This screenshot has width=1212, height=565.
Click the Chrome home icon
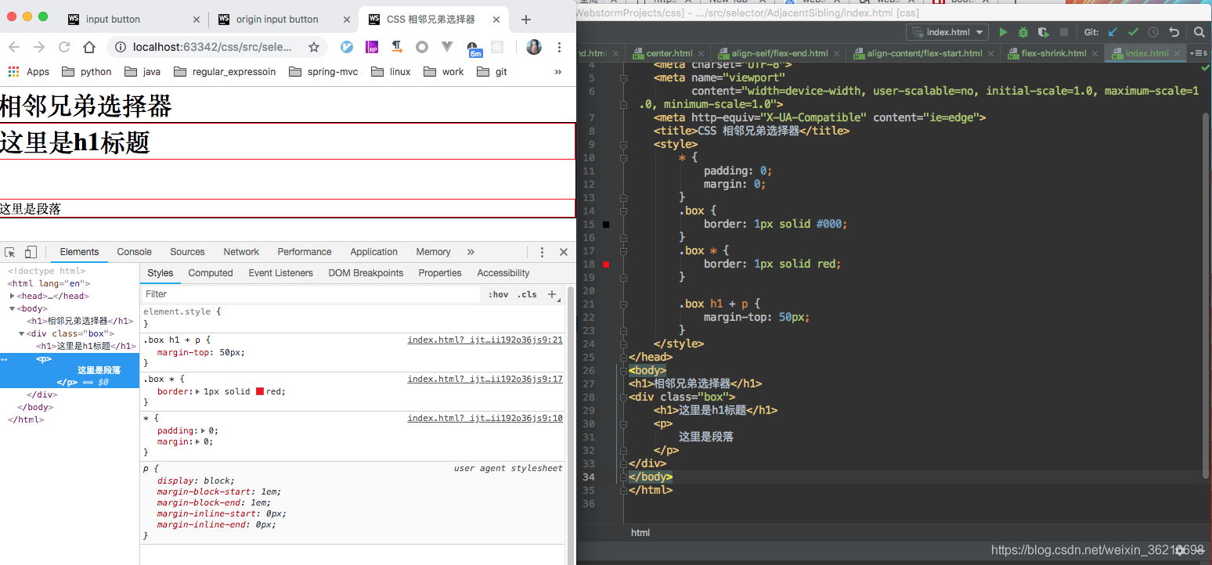(x=89, y=47)
